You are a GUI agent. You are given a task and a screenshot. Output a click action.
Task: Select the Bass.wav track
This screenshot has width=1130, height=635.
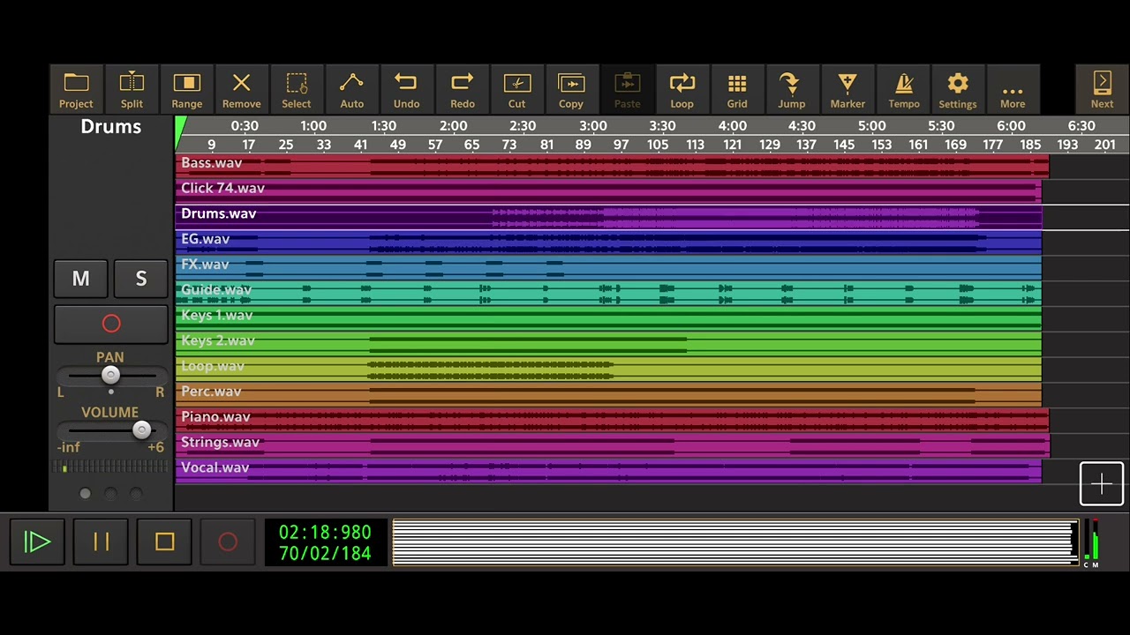612,165
